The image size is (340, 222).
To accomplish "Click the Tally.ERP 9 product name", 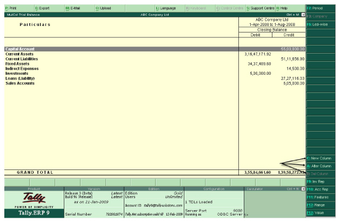I will (34, 213).
